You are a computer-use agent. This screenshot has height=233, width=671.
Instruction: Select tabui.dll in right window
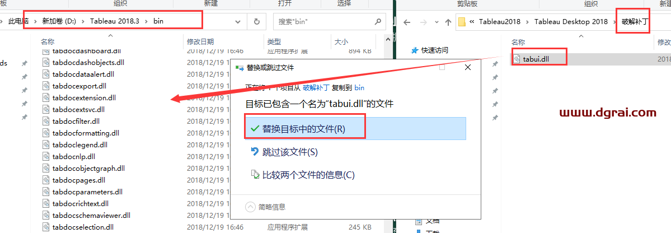coord(536,59)
